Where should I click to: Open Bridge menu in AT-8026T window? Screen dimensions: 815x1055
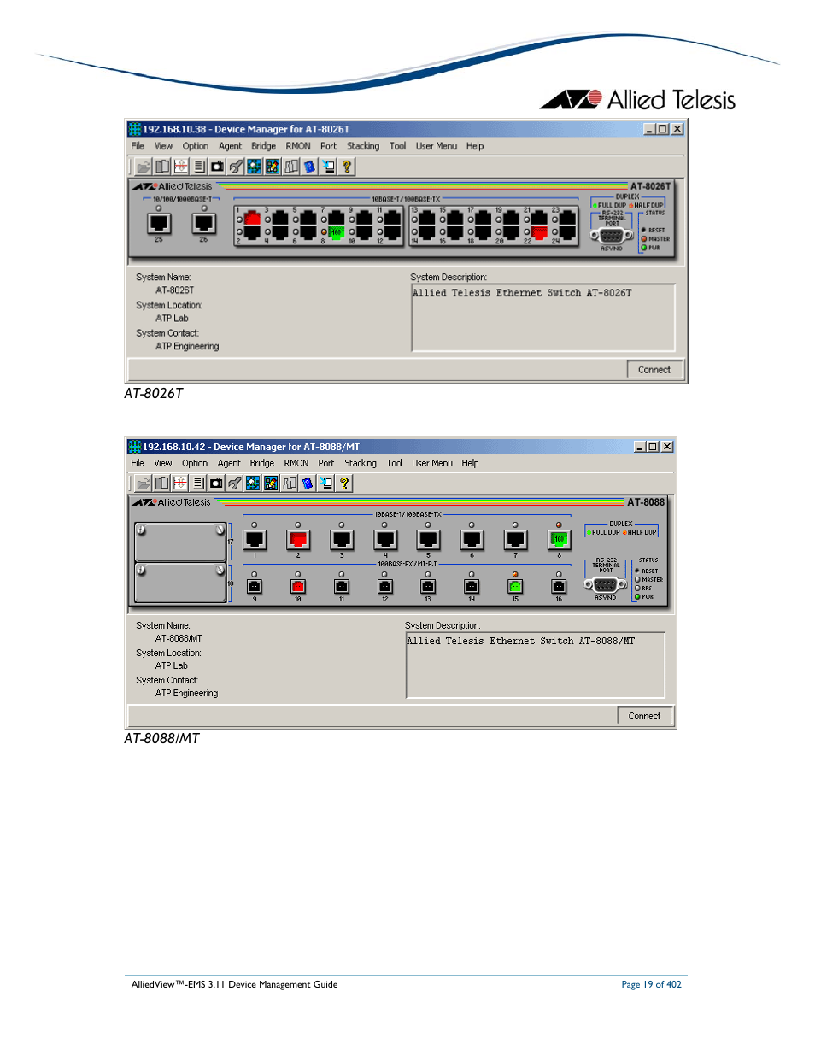pyautogui.click(x=263, y=146)
